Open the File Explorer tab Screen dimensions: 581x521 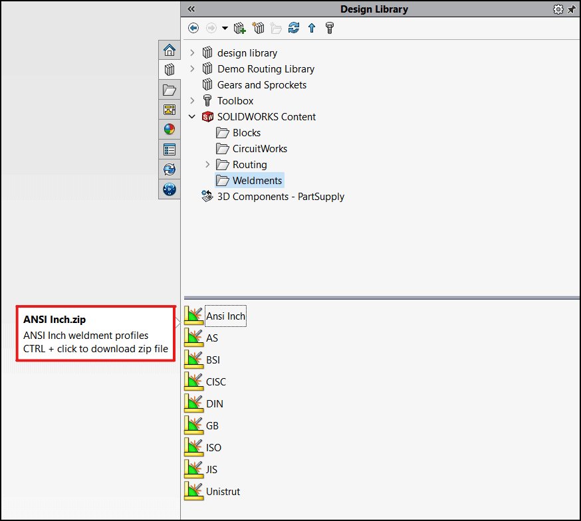coord(170,90)
